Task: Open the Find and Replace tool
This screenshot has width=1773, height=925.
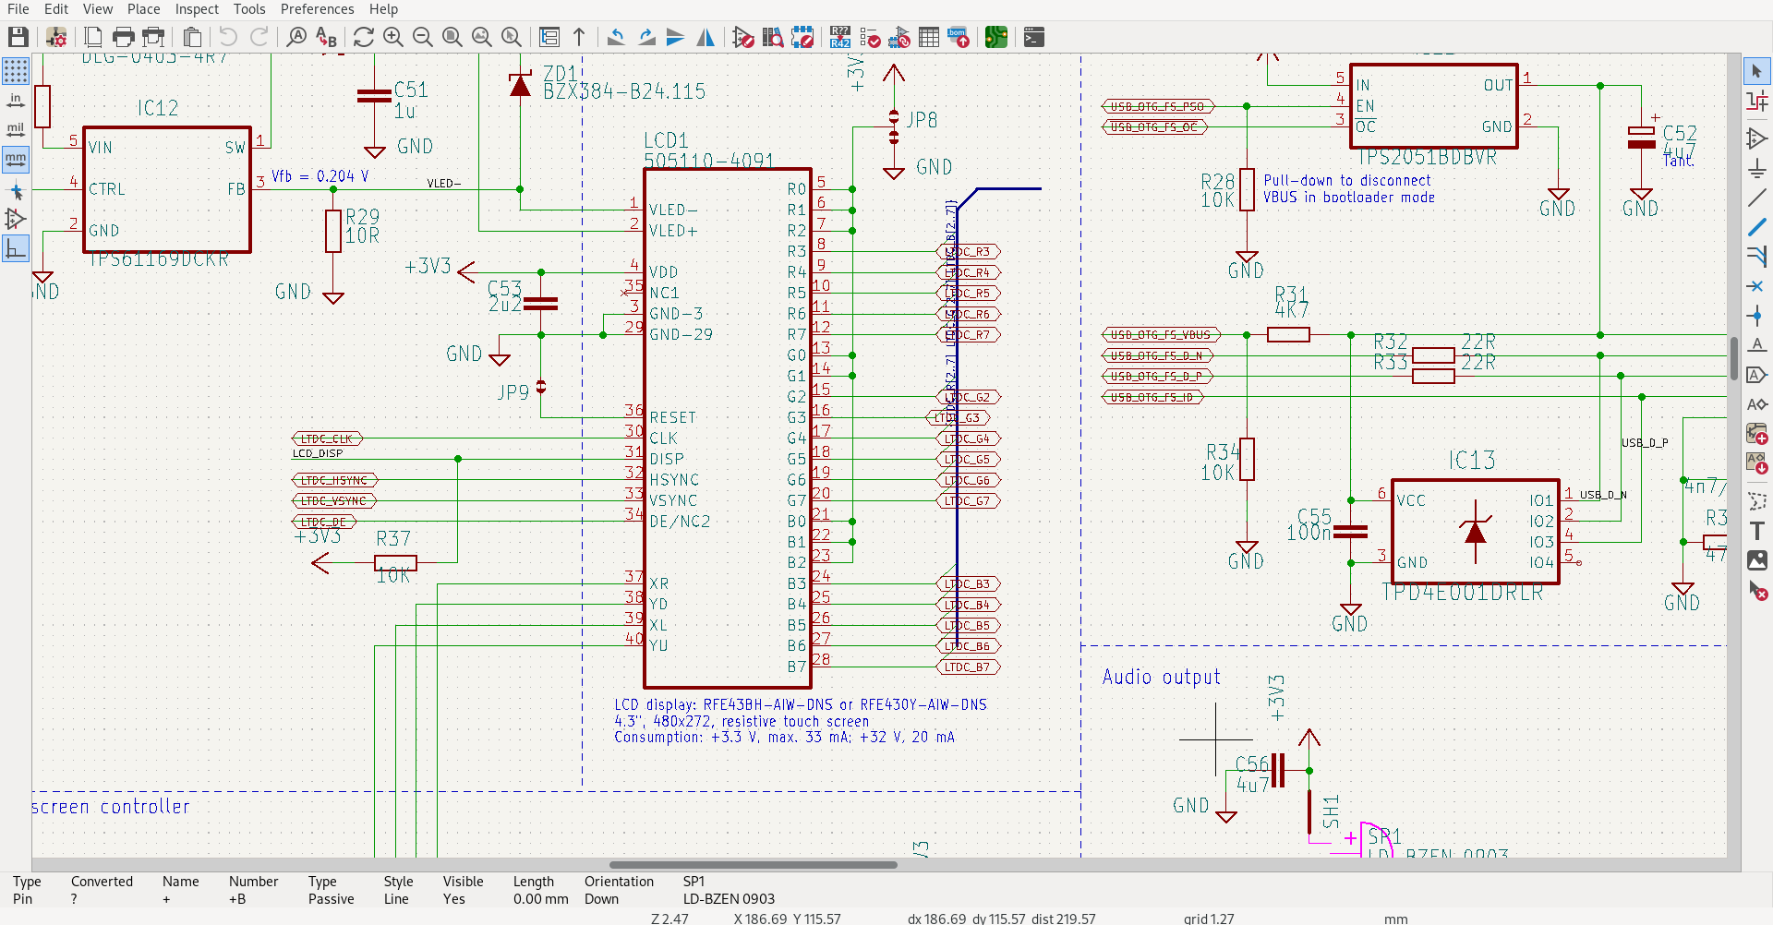Action: [326, 37]
